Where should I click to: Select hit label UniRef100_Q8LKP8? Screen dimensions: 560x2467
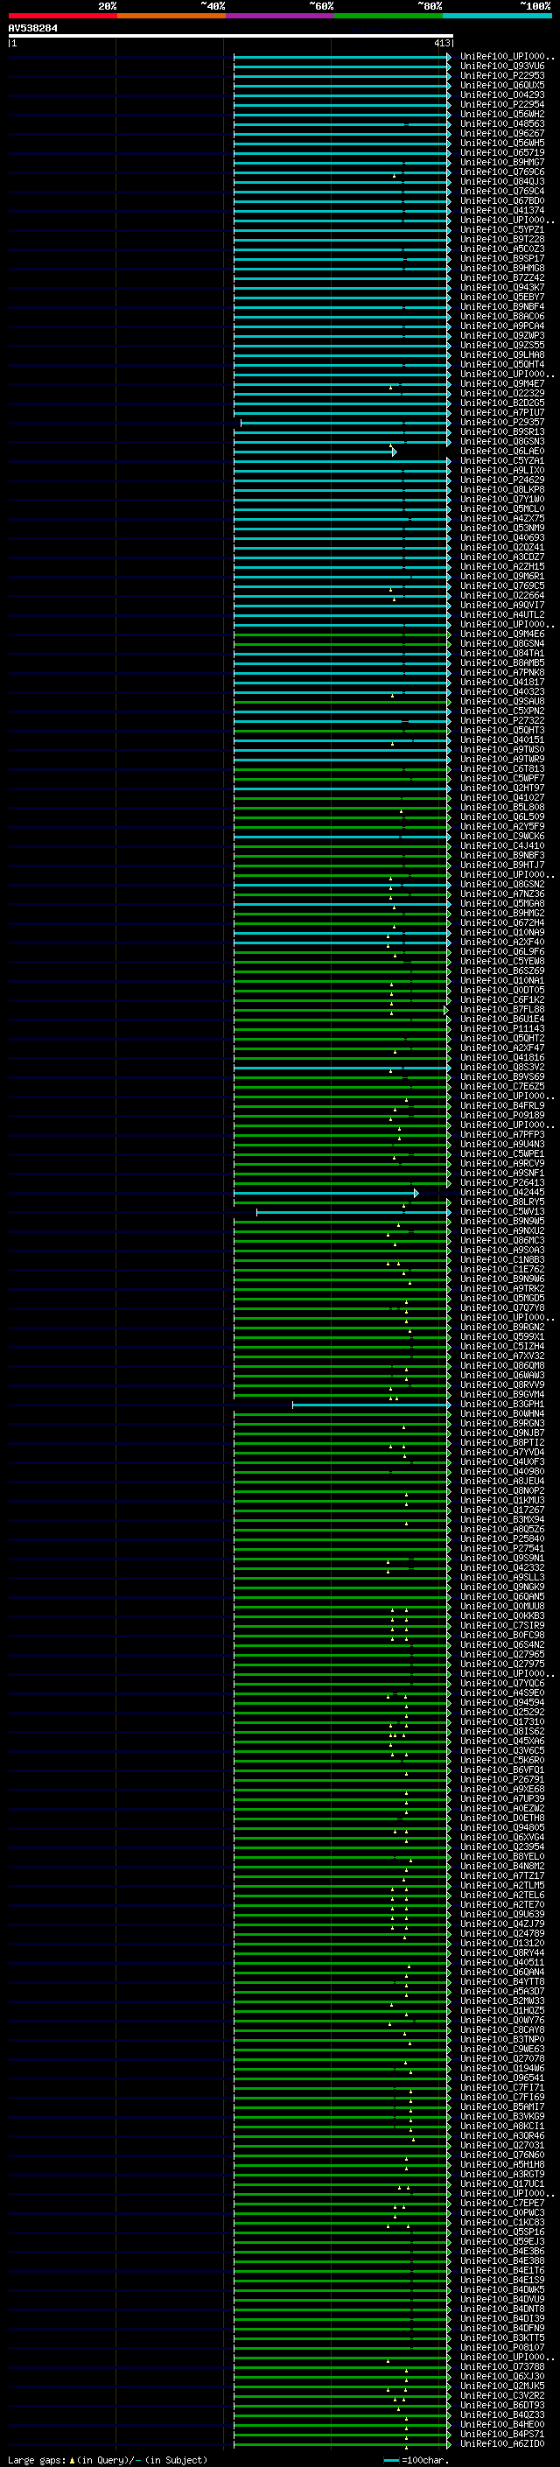[x=501, y=489]
